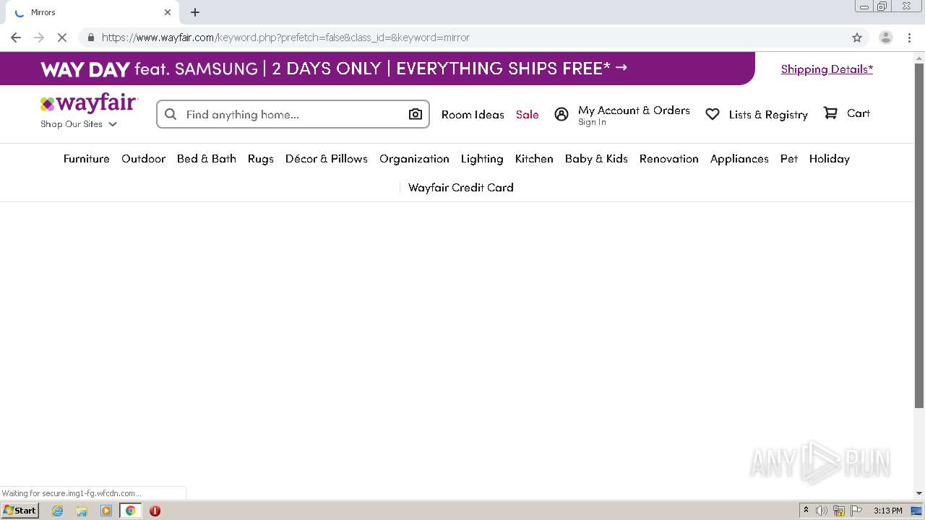Open the Holiday category
The image size is (925, 520).
pos(830,159)
